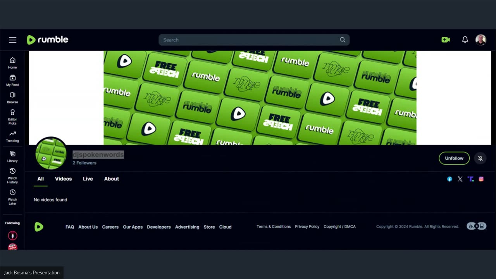496x279 pixels.
Task: Open the Store footer link
Action: coord(209,227)
